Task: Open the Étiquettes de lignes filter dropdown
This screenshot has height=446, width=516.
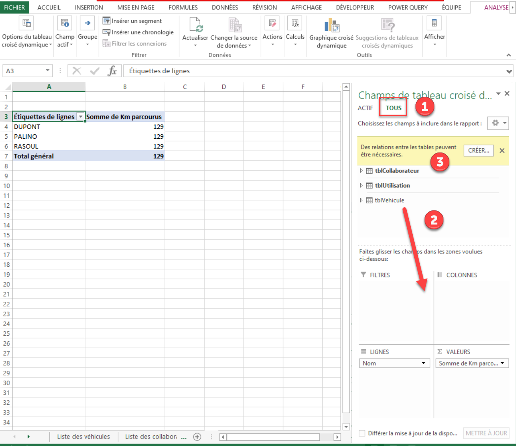Action: (x=80, y=117)
